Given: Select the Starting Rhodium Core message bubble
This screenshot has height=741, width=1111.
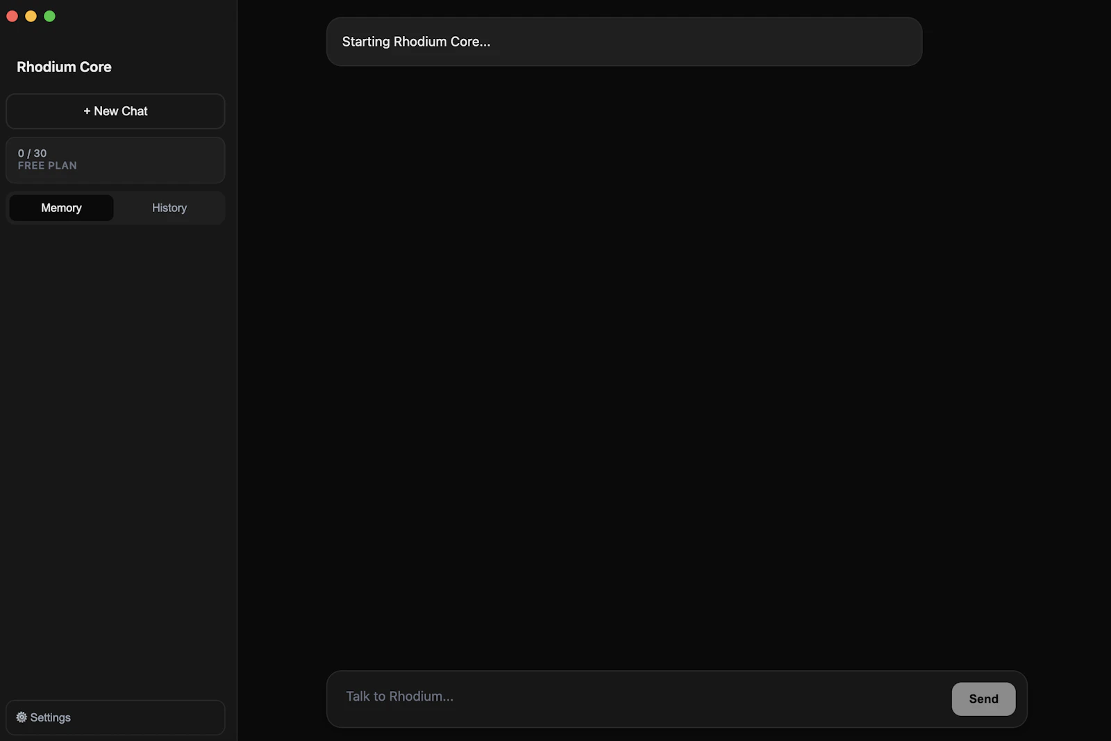Looking at the screenshot, I should (624, 42).
